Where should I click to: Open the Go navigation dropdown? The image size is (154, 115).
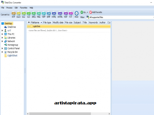84,12
